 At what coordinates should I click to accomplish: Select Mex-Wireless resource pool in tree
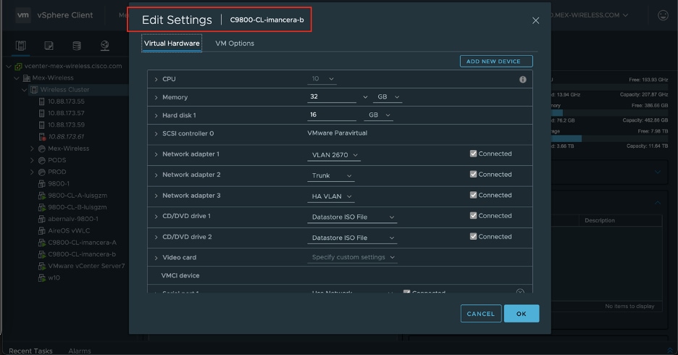pyautogui.click(x=68, y=149)
